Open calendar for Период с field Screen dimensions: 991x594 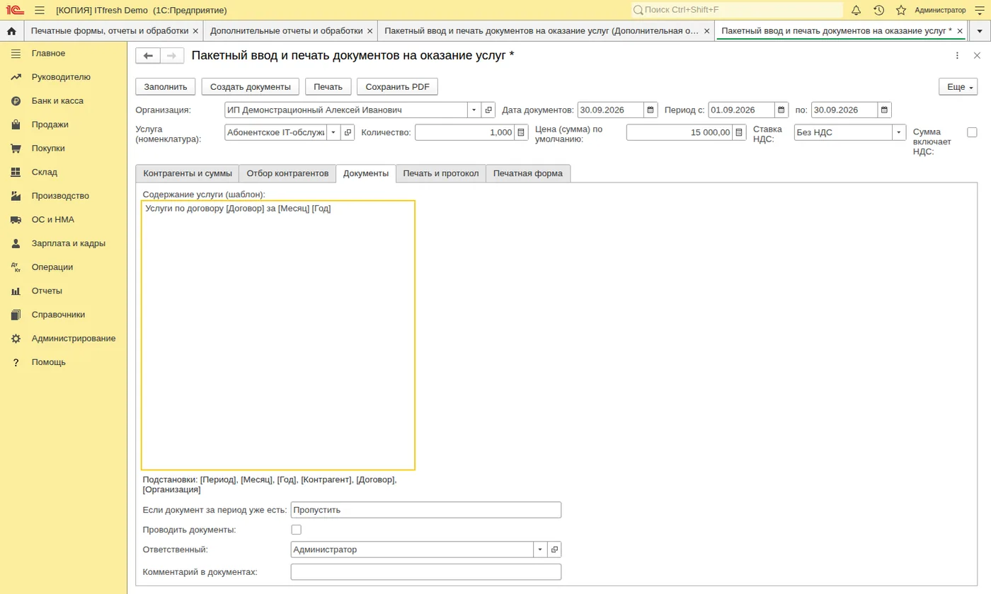[781, 110]
